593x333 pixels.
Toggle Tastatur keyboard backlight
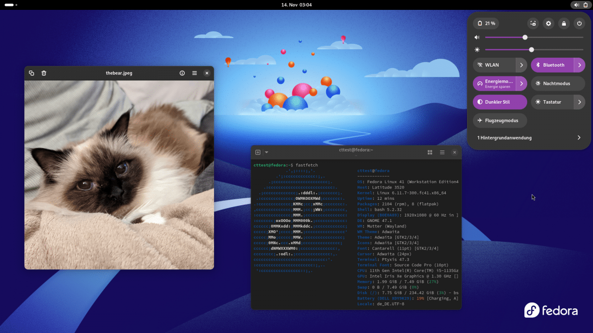[552, 102]
